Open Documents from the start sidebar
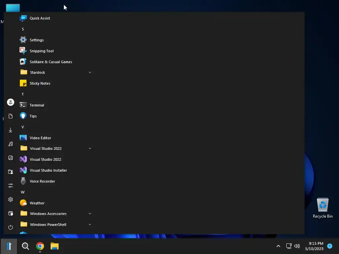This screenshot has width=339, height=254. (10, 116)
